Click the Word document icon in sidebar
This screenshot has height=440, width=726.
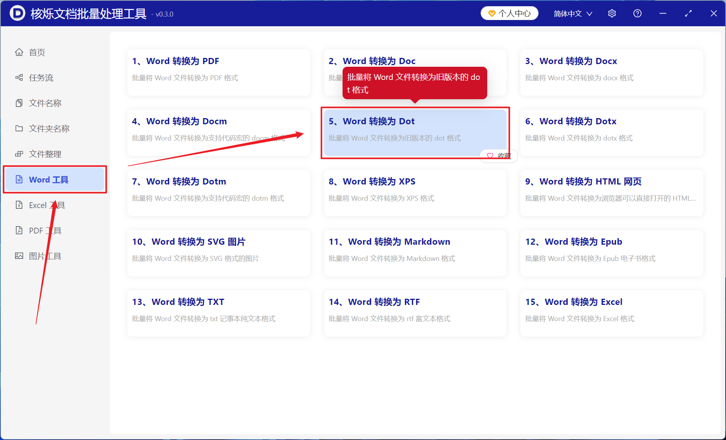coord(19,179)
